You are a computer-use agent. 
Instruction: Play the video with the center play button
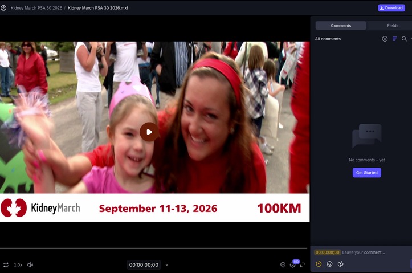(149, 132)
